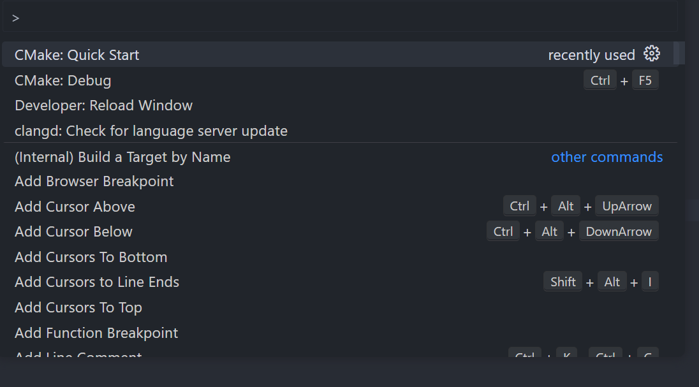Click the gear icon to configure Quick Start keybinding
Viewport: 699px width, 387px height.
point(651,54)
